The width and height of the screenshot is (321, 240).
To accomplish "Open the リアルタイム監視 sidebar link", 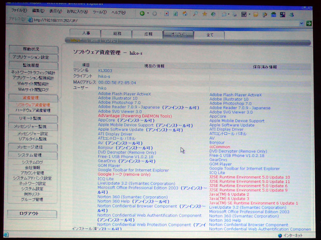I will pyautogui.click(x=33, y=139).
